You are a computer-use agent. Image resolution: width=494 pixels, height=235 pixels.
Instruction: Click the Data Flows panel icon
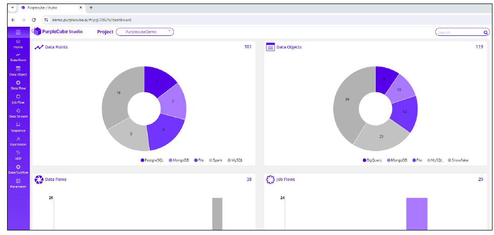click(x=39, y=179)
